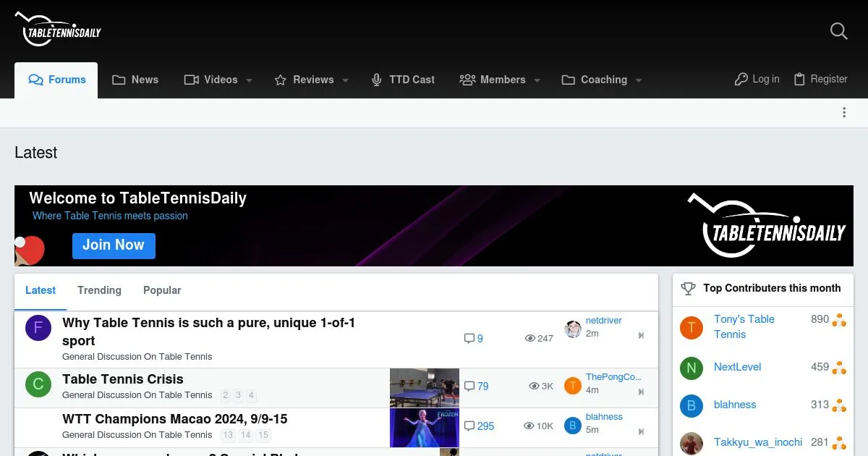
Task: Switch to the Popular tab
Action: (x=162, y=290)
